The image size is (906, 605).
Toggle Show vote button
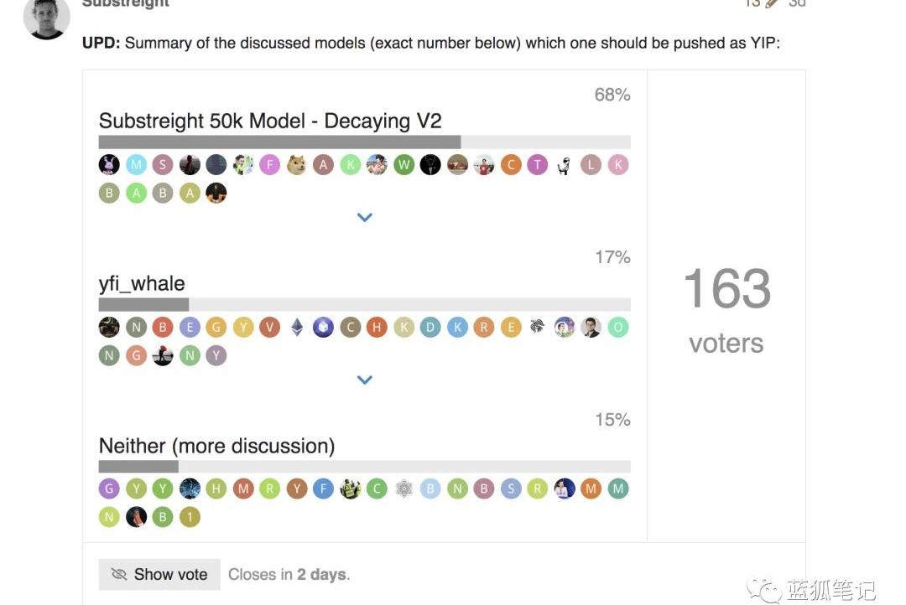click(x=159, y=575)
